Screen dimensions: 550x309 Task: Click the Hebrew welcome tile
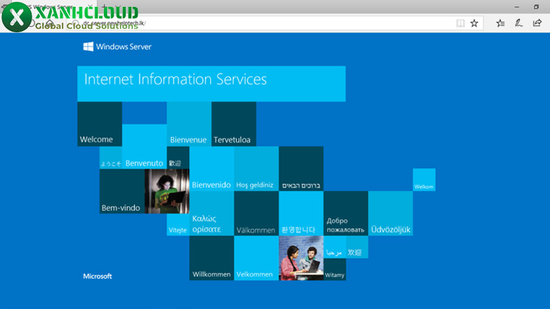pyautogui.click(x=301, y=169)
